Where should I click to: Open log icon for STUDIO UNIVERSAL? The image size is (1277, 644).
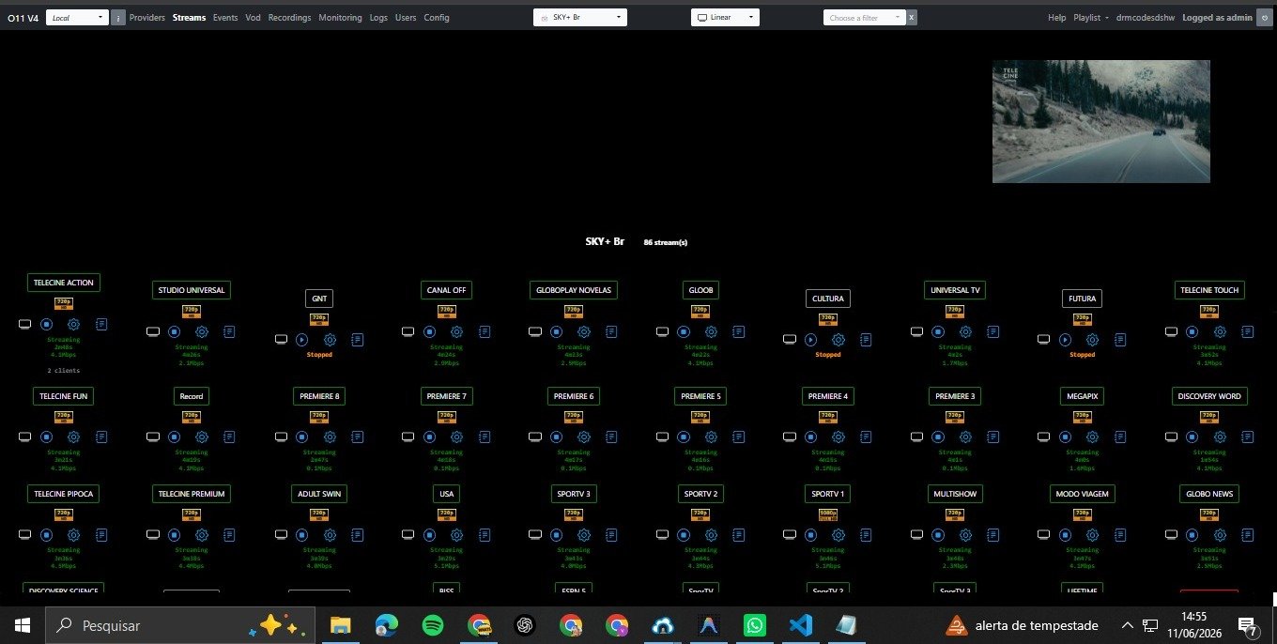[x=229, y=331]
